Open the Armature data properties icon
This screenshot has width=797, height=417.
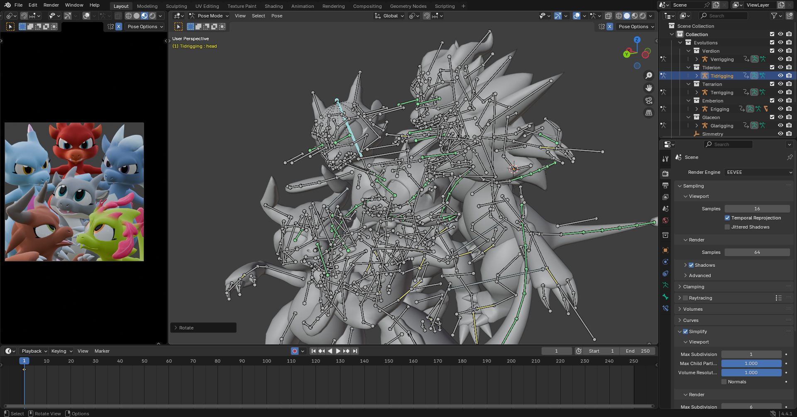[665, 285]
